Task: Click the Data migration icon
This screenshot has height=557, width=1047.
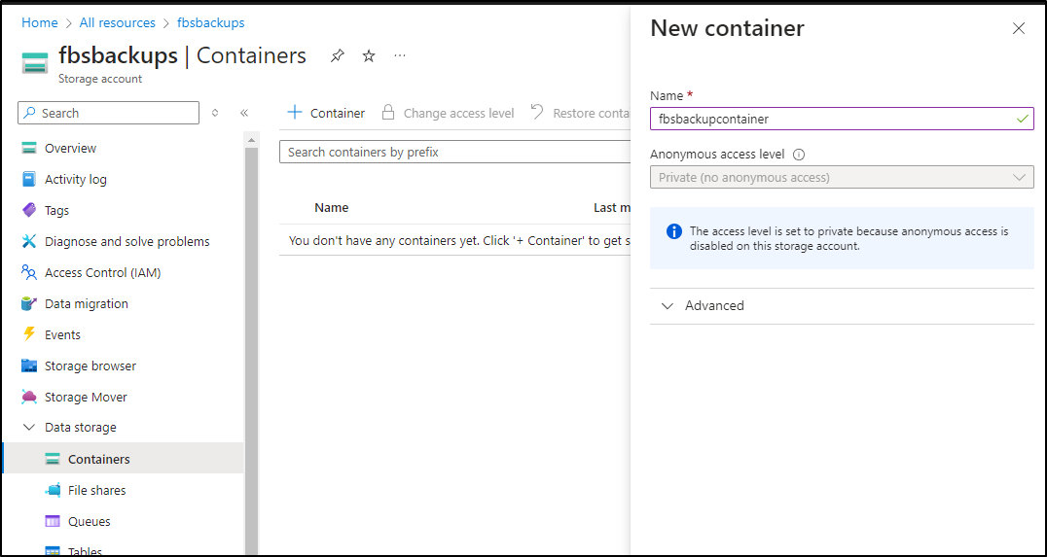Action: click(29, 303)
